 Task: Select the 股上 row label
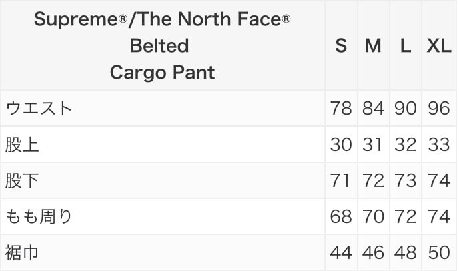[x=22, y=144]
